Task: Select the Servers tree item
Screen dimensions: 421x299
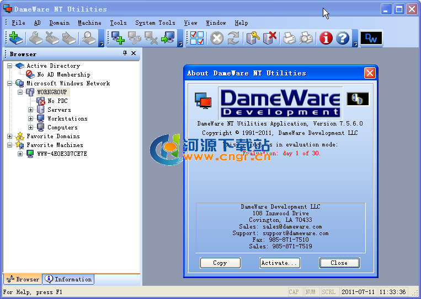Action: click(60, 110)
